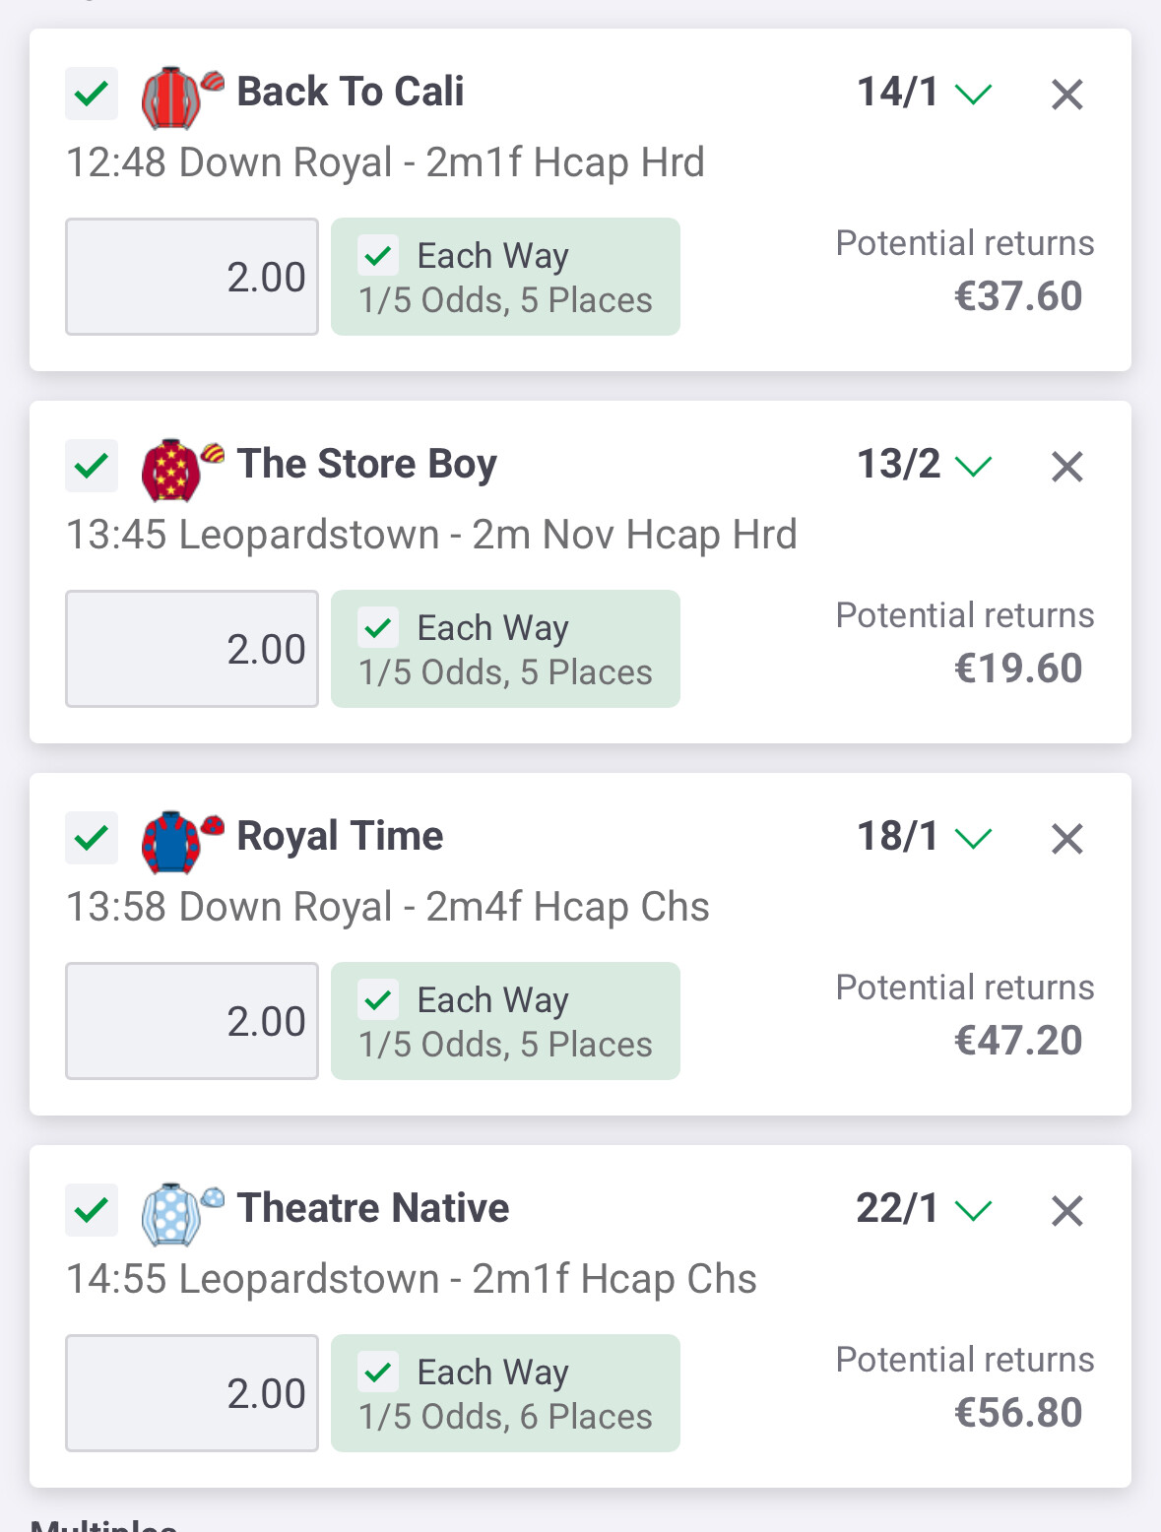Uncheck the Royal Time selection checkbox
Viewport: 1161px width, 1532px height.
(x=92, y=839)
